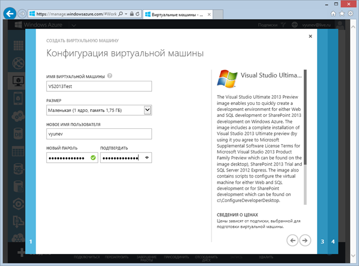Open the empty new tab button

(x=218, y=14)
